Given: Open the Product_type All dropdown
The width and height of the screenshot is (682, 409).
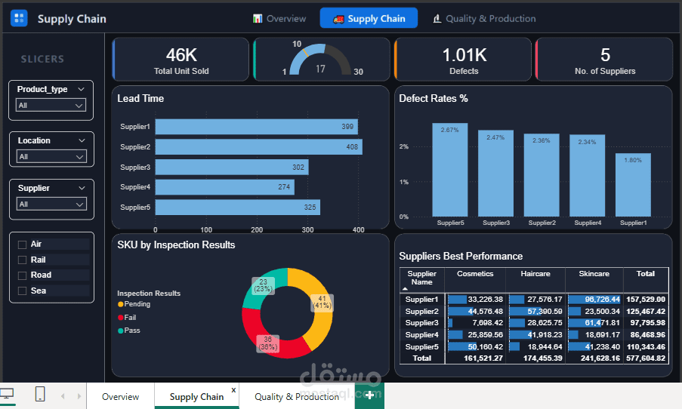Looking at the screenshot, I should tap(51, 105).
